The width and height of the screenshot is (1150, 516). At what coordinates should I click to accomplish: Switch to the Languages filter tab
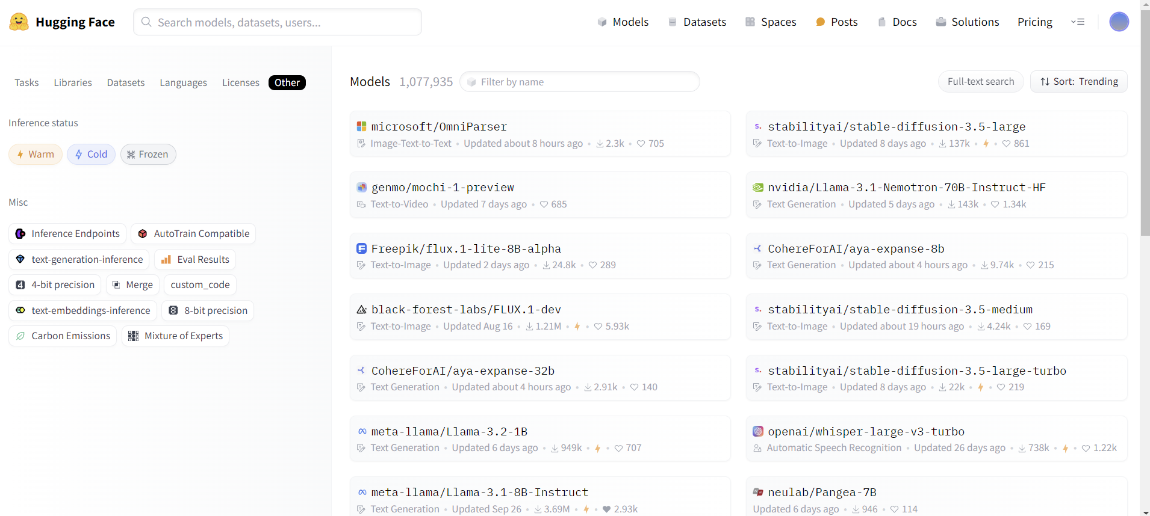[183, 82]
